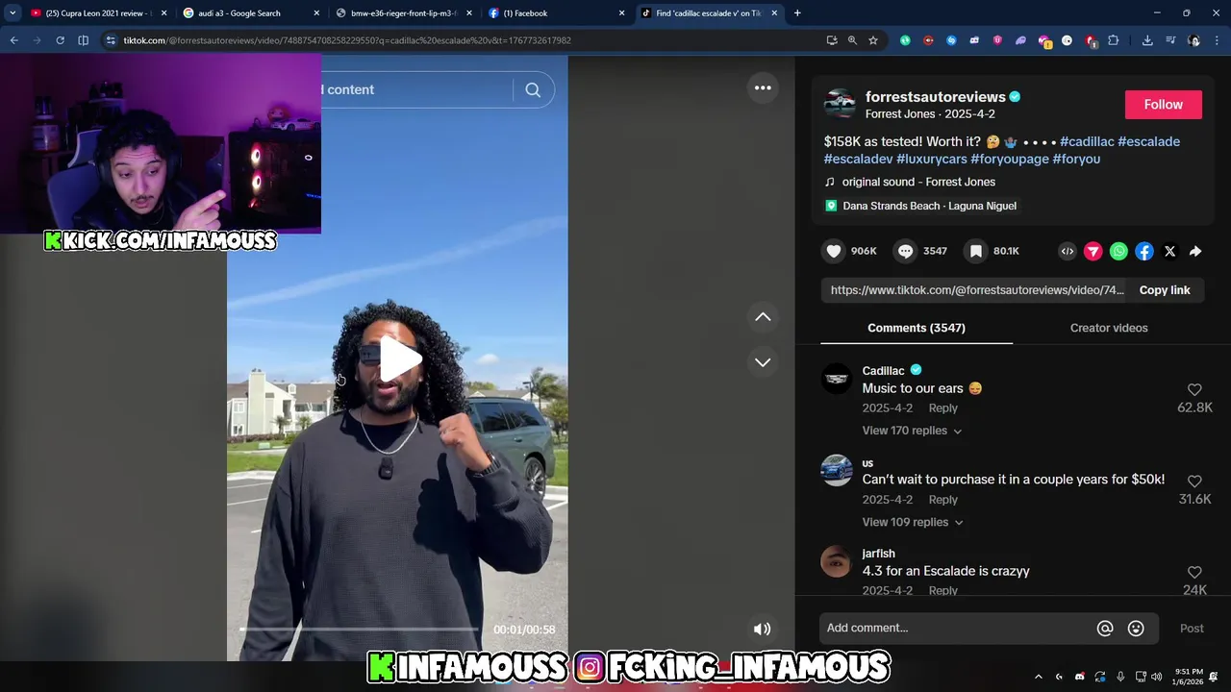Share the video to WhatsApp
Screen dimensions: 1231x692
(1118, 251)
